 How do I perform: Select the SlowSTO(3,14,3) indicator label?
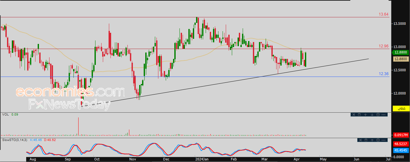[15, 140]
